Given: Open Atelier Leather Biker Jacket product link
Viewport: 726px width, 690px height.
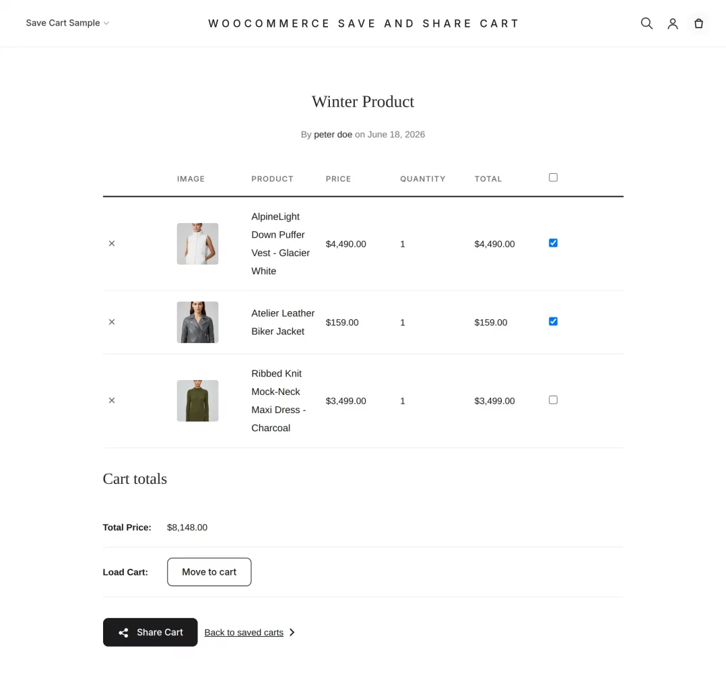Looking at the screenshot, I should tap(283, 323).
